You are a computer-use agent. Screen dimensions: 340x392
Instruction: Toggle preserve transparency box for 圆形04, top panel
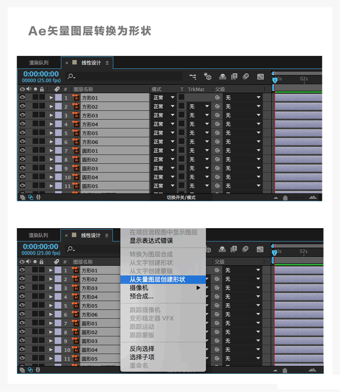click(x=181, y=177)
